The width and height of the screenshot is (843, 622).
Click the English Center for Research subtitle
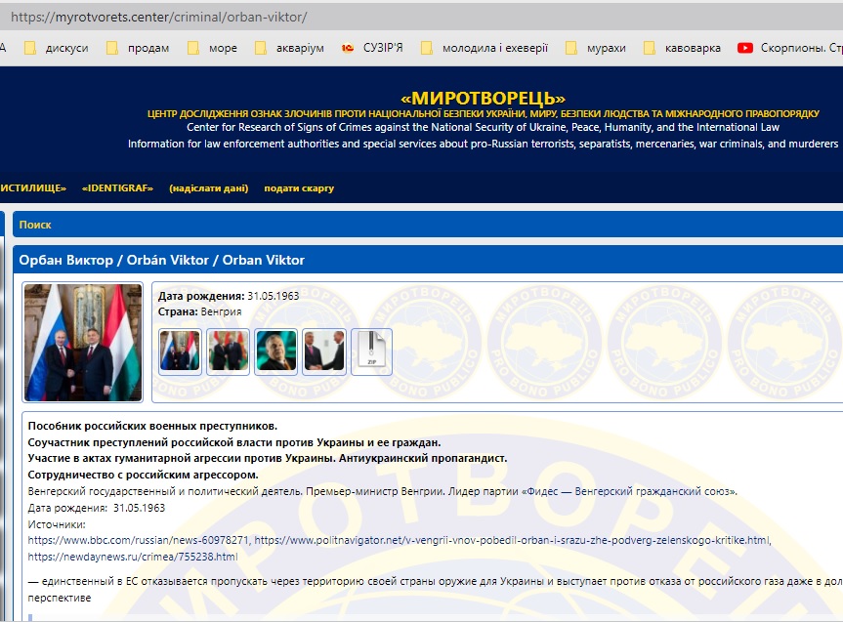pos(483,127)
